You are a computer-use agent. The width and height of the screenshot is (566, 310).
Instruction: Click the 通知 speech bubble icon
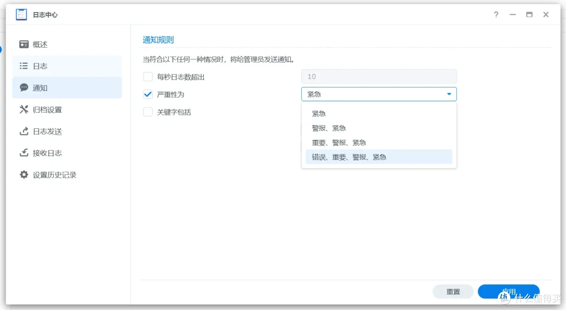[24, 87]
